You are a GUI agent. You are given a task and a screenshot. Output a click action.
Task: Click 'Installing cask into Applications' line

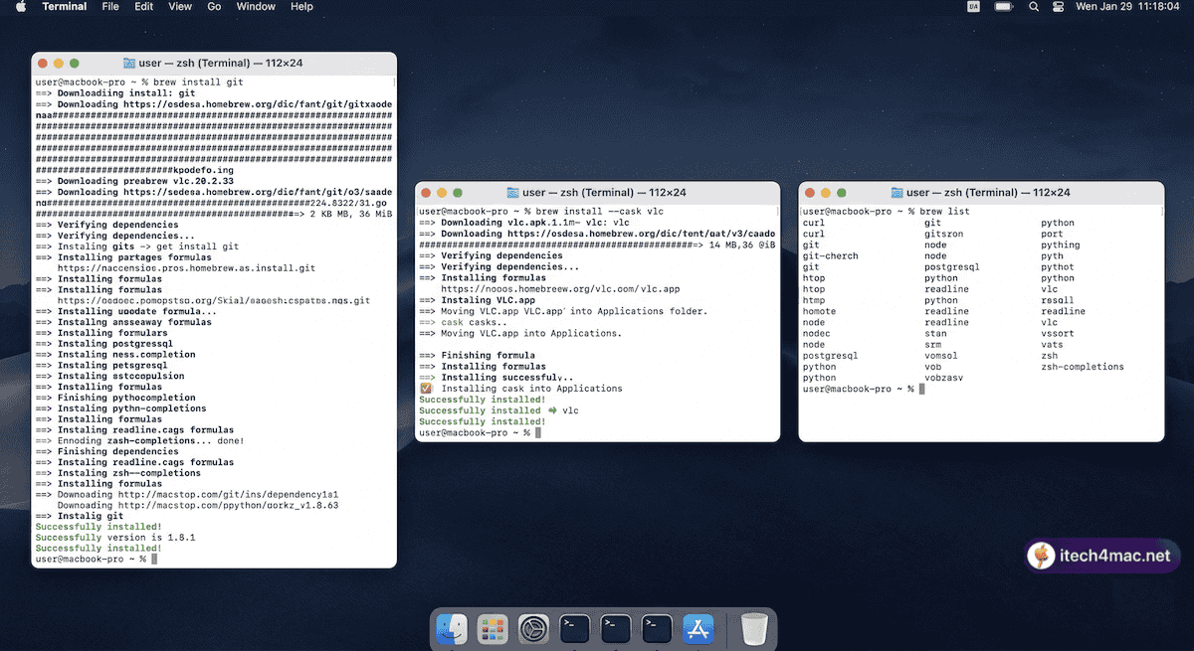coord(520,389)
